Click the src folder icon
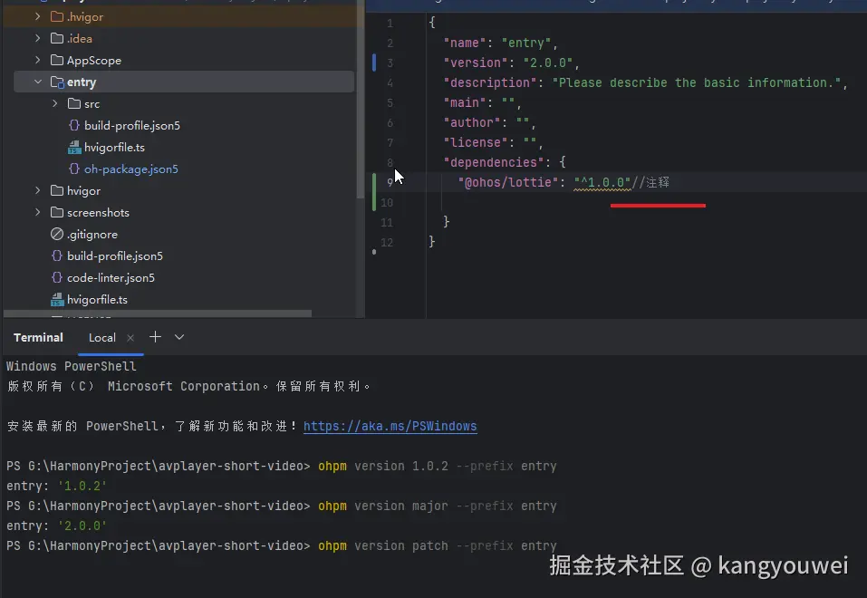This screenshot has height=598, width=867. (x=74, y=103)
